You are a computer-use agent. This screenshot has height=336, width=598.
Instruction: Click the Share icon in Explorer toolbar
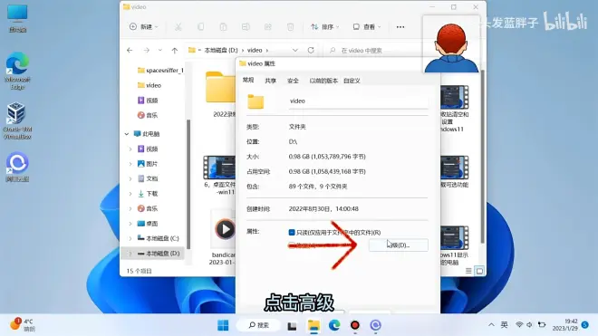(267, 26)
